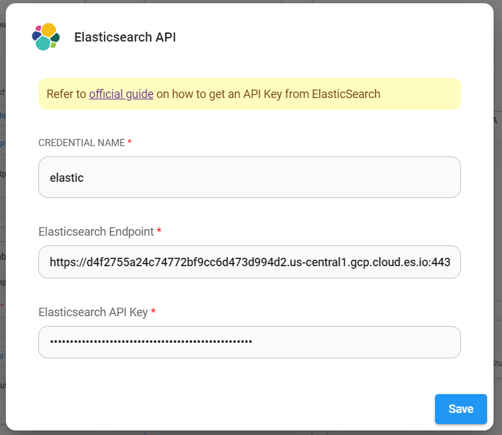
Task: Click the "Elasticsearch Endpoint" field label
Action: tap(96, 232)
